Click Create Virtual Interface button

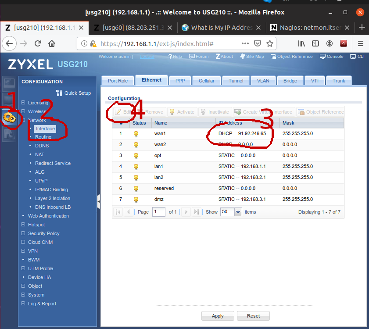pyautogui.click(x=263, y=112)
